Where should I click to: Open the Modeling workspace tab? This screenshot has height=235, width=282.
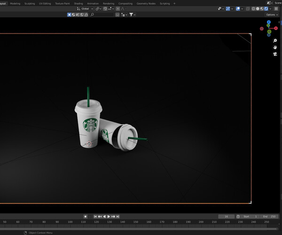click(x=15, y=3)
